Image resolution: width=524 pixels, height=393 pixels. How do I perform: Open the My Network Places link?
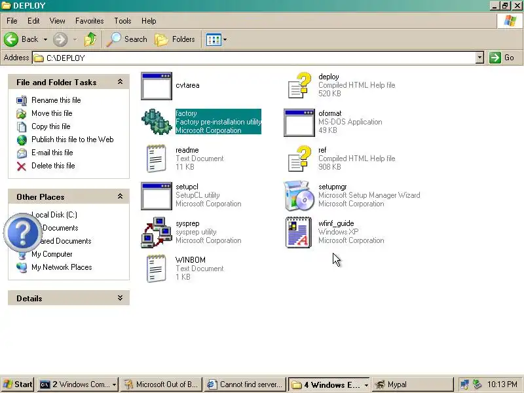62,267
